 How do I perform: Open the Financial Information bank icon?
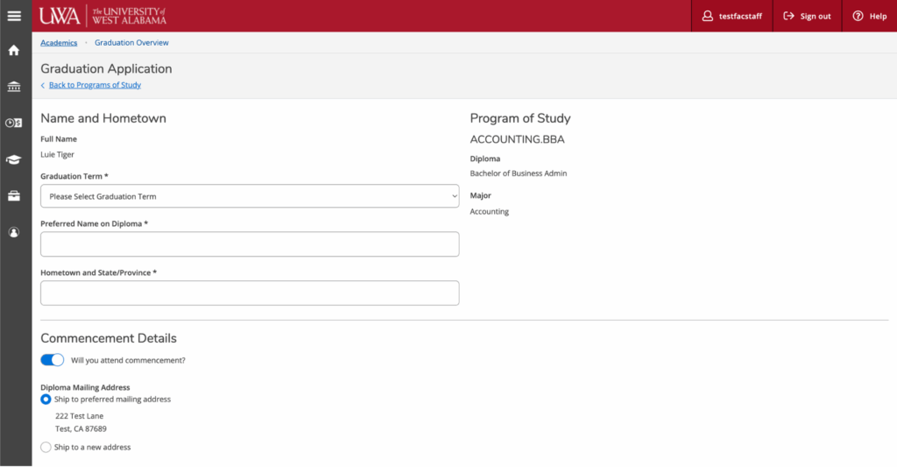click(x=14, y=87)
